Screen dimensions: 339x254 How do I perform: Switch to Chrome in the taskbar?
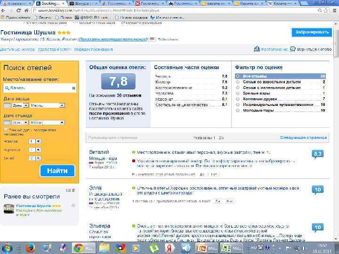point(83,248)
